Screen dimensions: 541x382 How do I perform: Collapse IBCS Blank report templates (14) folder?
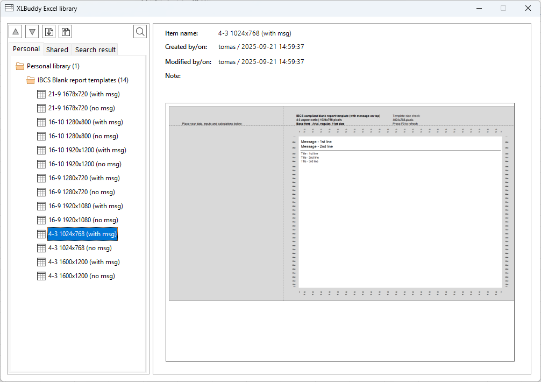82,80
